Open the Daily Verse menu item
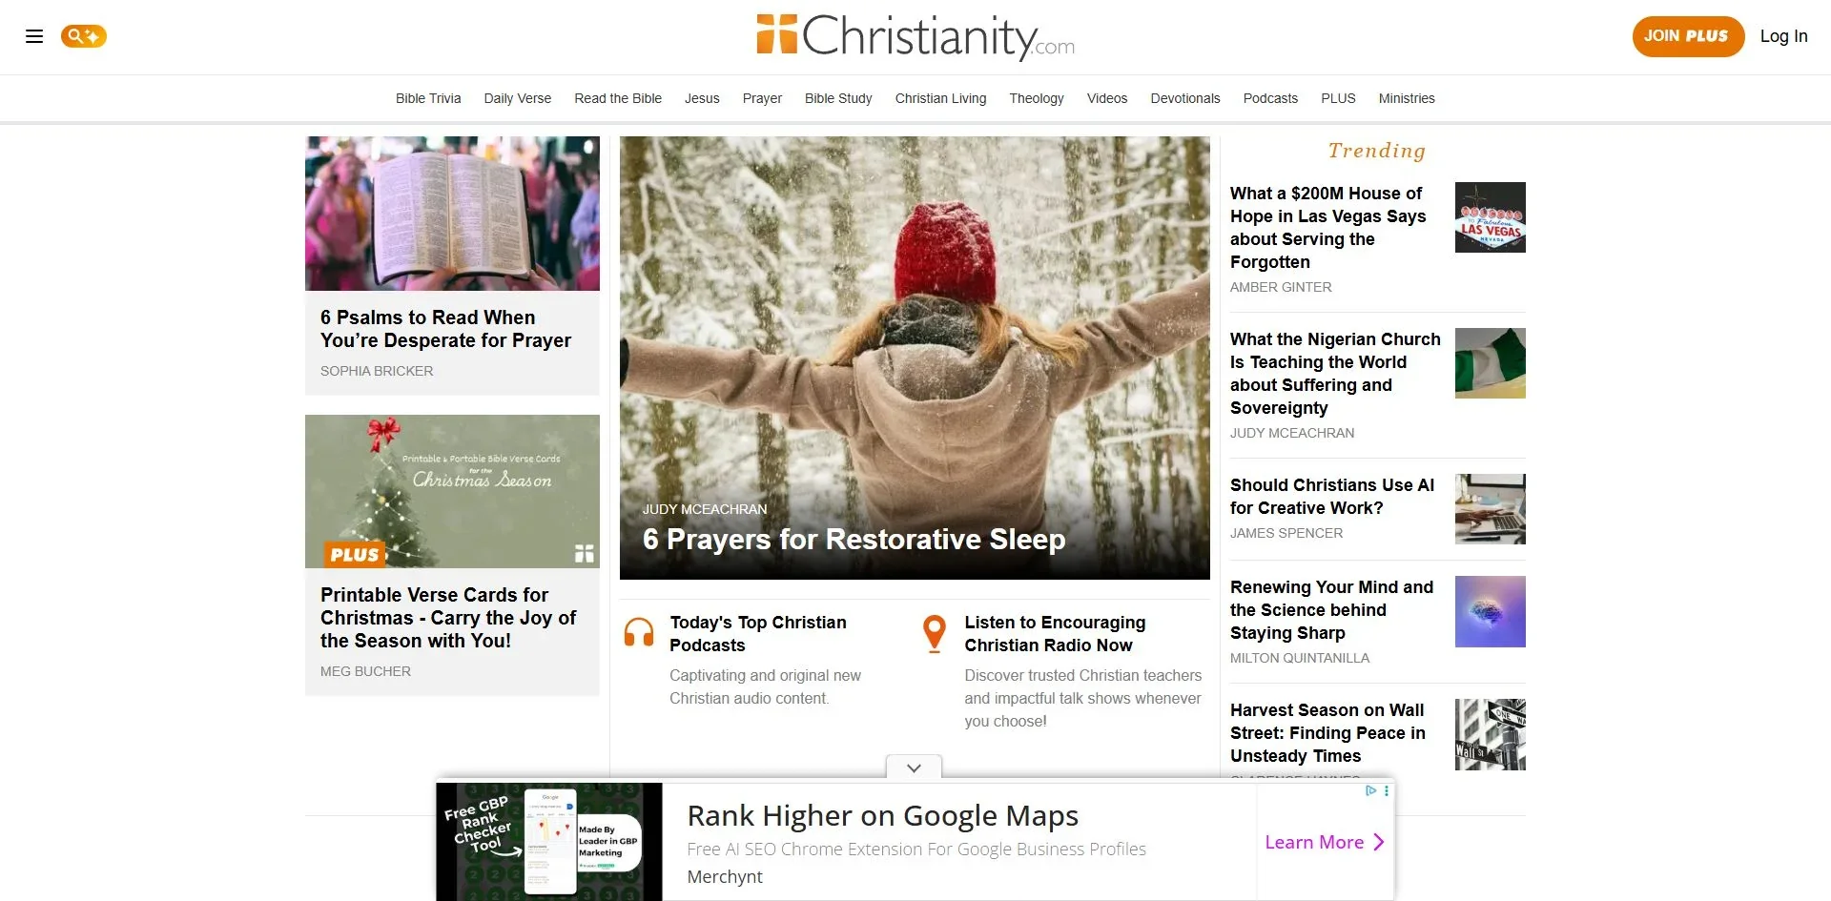This screenshot has height=901, width=1831. point(517,98)
